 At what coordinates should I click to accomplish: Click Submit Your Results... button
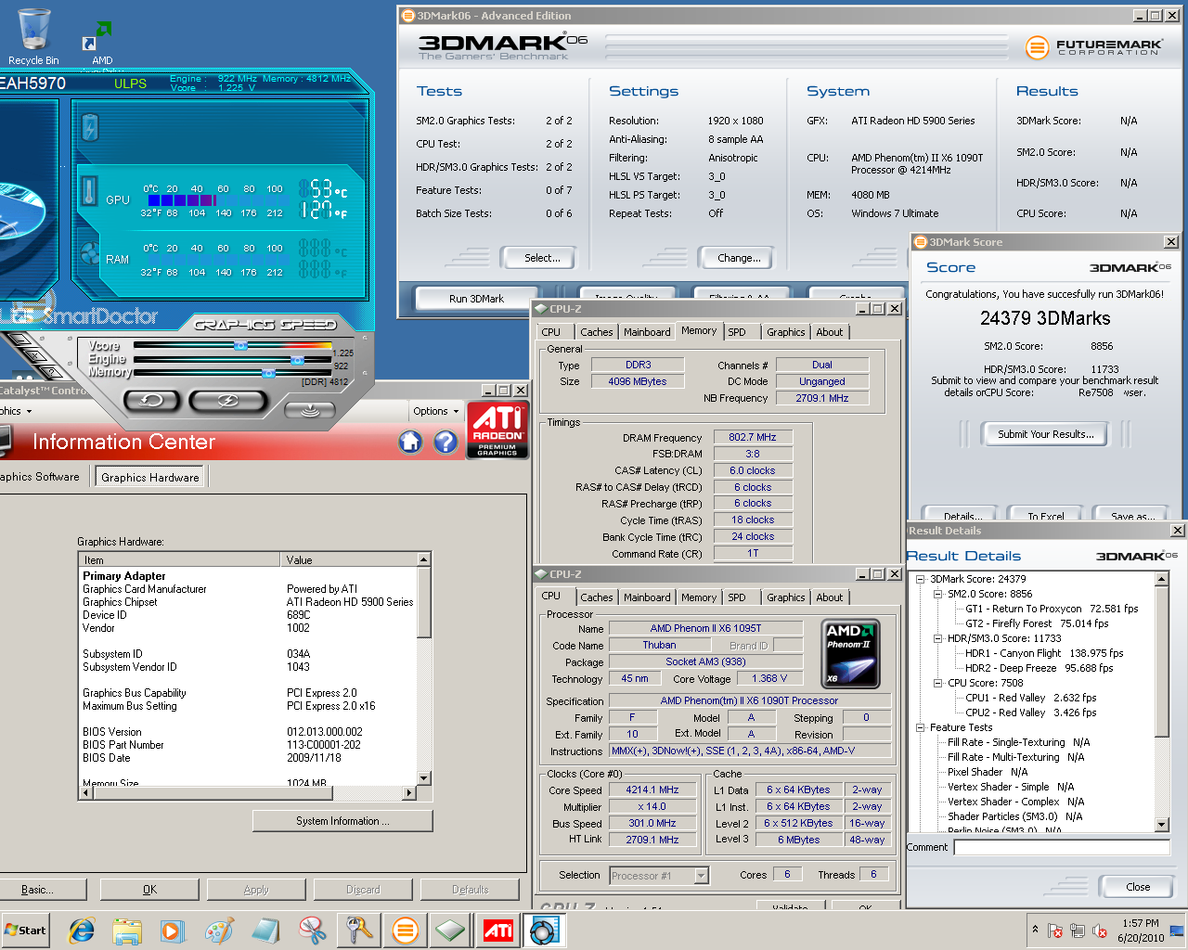pos(1046,434)
